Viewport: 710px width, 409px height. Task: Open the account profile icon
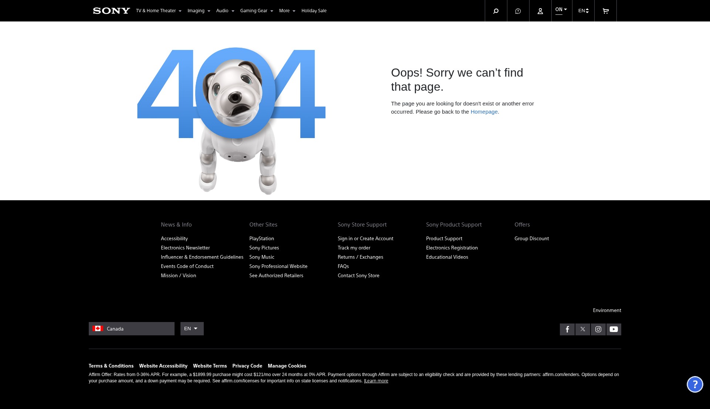pyautogui.click(x=540, y=11)
